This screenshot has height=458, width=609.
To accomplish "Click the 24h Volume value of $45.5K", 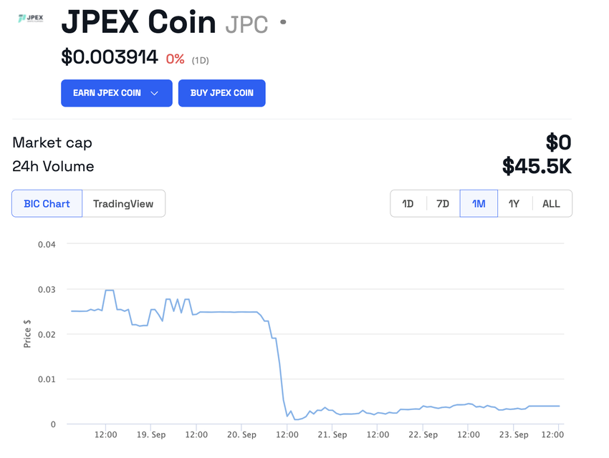I will click(537, 166).
